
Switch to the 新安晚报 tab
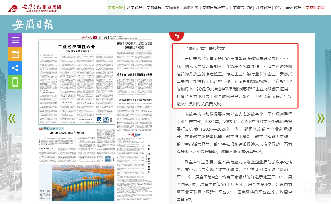[134, 8]
